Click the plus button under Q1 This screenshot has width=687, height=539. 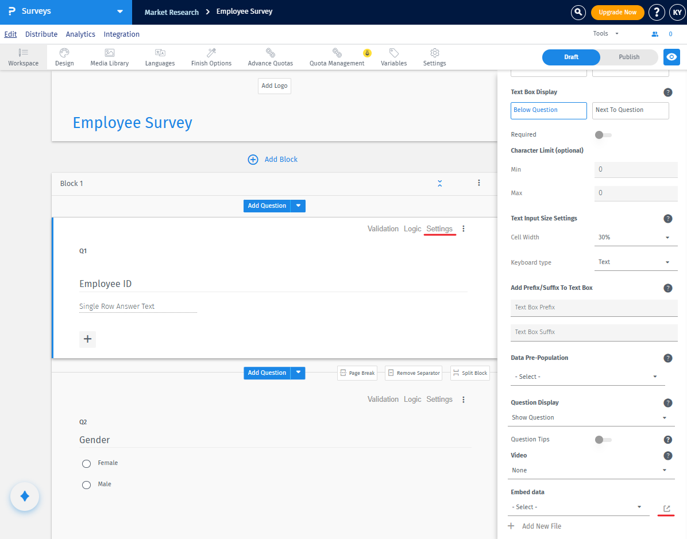(88, 339)
